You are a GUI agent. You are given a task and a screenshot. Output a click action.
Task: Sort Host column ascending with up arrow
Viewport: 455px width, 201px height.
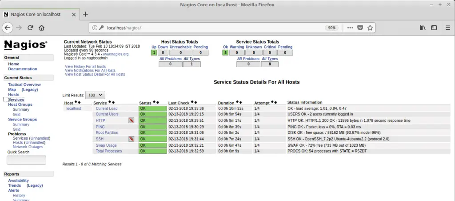(x=76, y=102)
